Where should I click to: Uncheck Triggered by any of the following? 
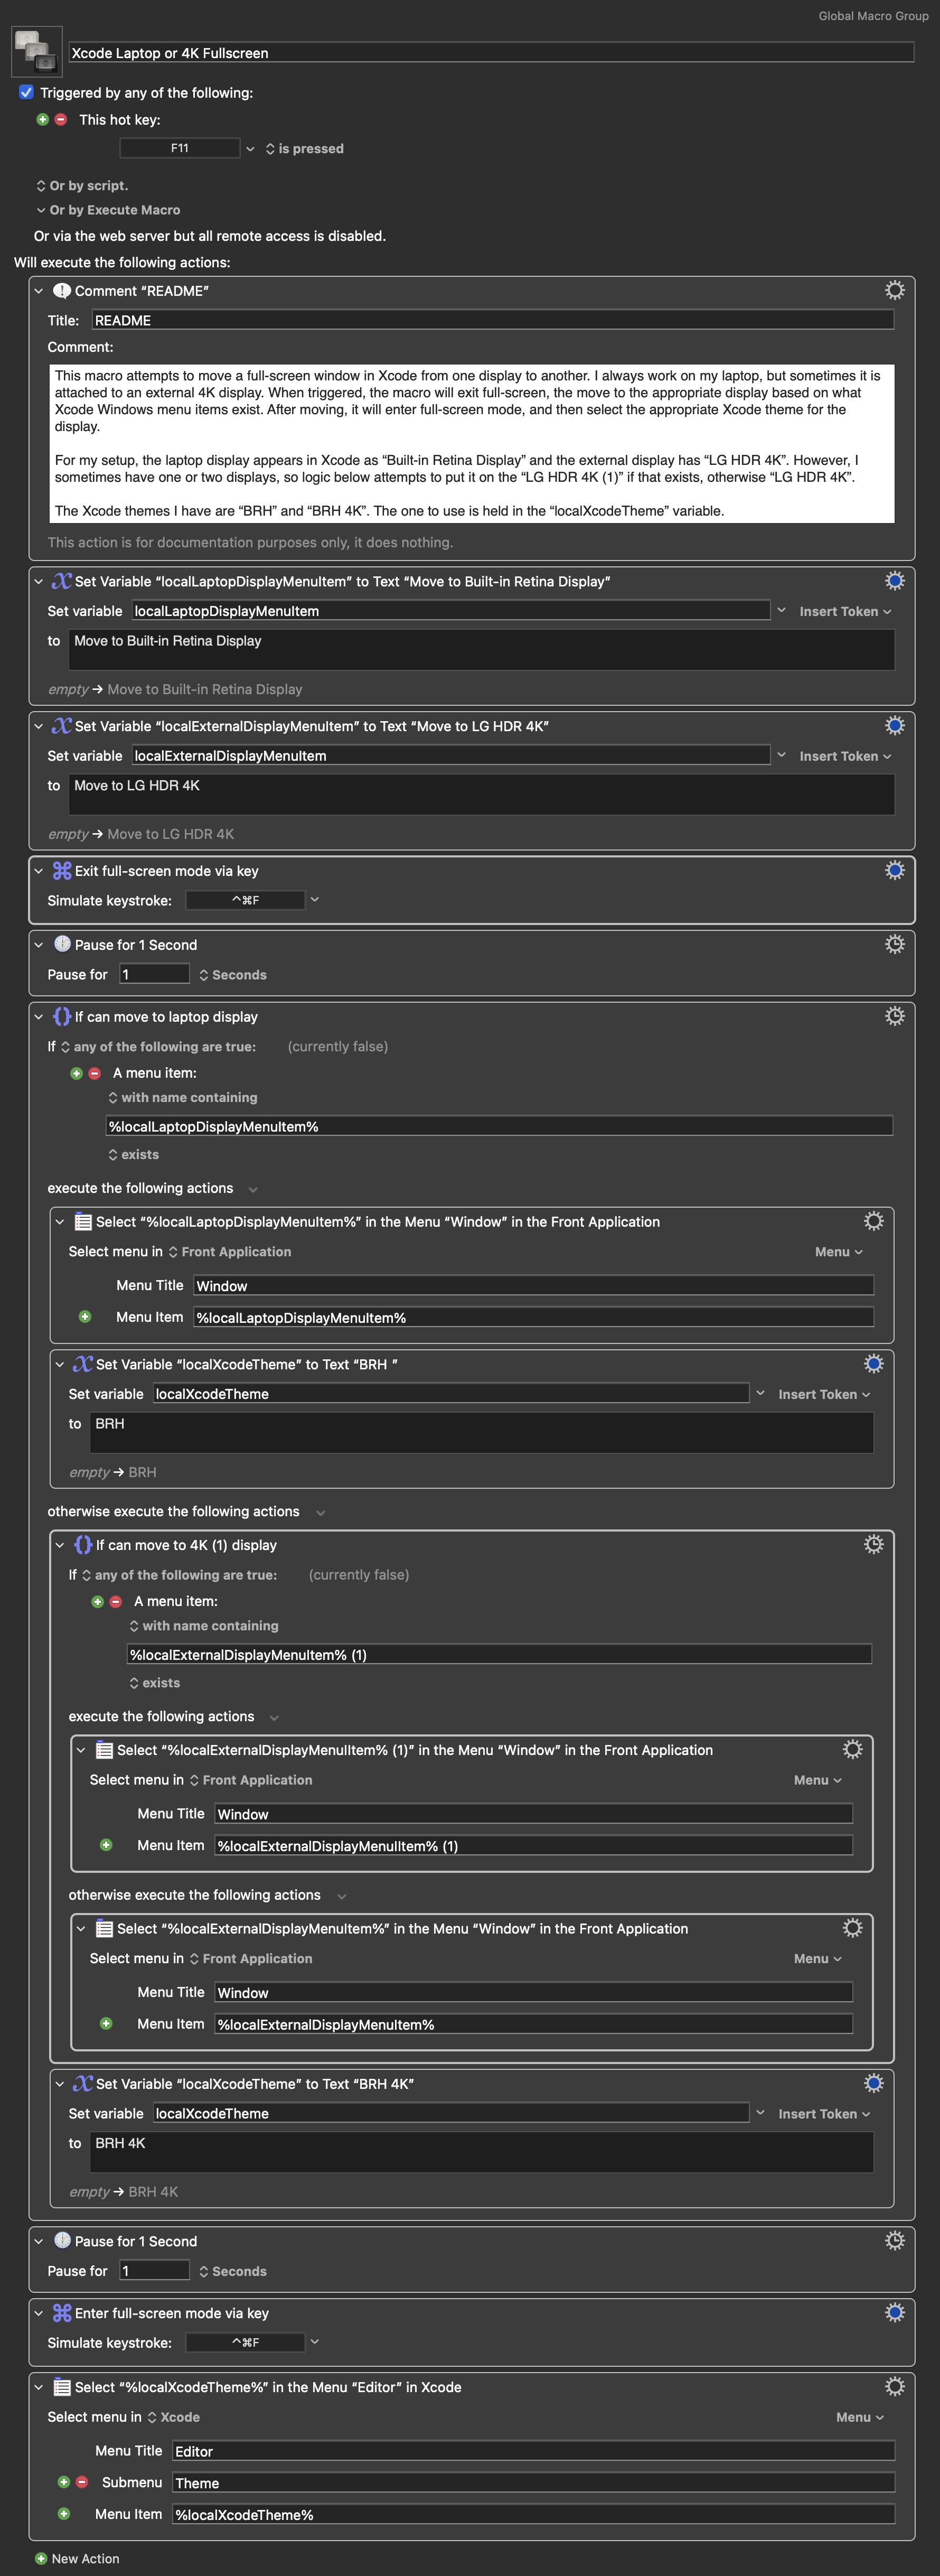(x=27, y=92)
